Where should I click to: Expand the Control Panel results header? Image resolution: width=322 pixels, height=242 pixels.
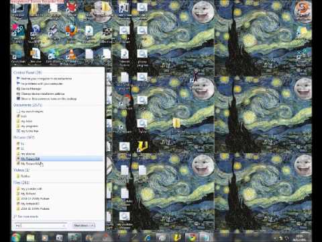[x=28, y=73]
